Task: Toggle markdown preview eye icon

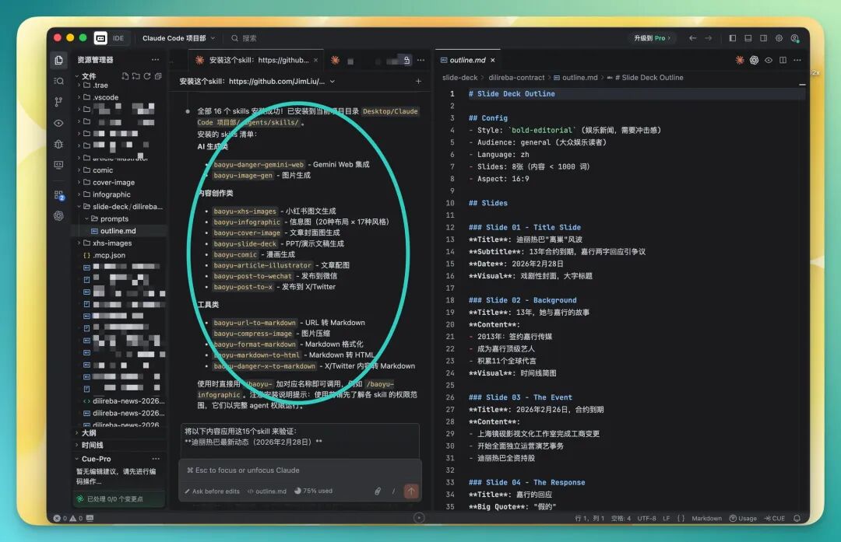Action: point(768,60)
